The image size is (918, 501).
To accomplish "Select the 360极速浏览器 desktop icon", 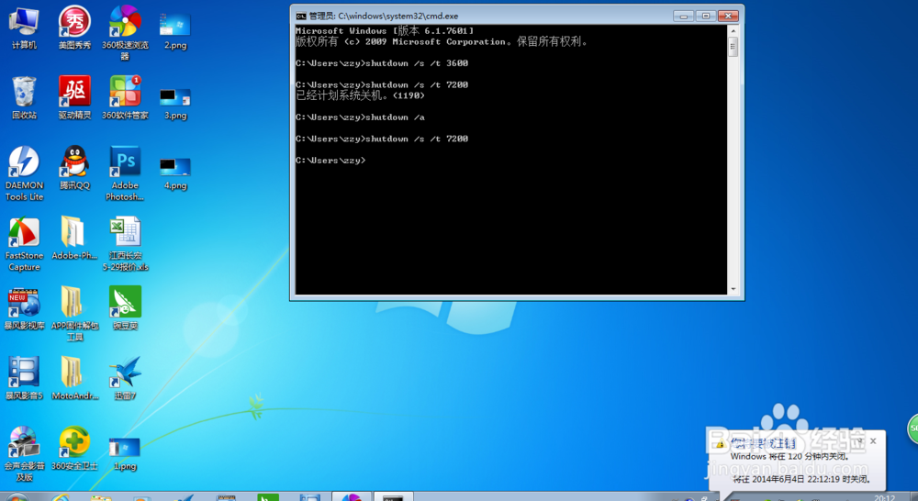I will pos(125,32).
